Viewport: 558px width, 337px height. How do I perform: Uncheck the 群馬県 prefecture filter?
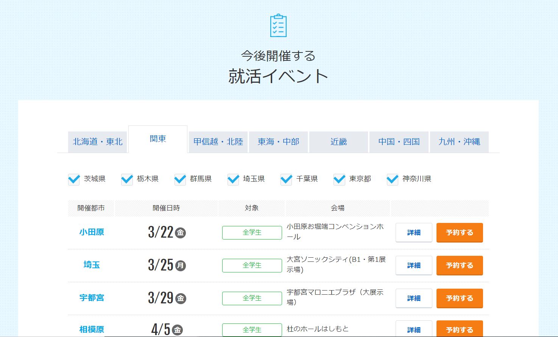pos(180,179)
